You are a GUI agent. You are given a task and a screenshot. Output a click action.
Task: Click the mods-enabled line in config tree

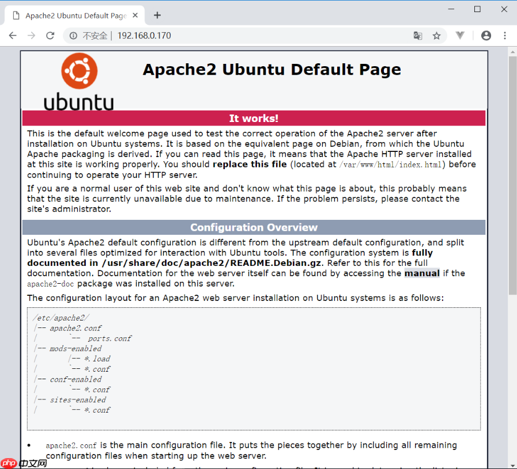[x=76, y=349]
